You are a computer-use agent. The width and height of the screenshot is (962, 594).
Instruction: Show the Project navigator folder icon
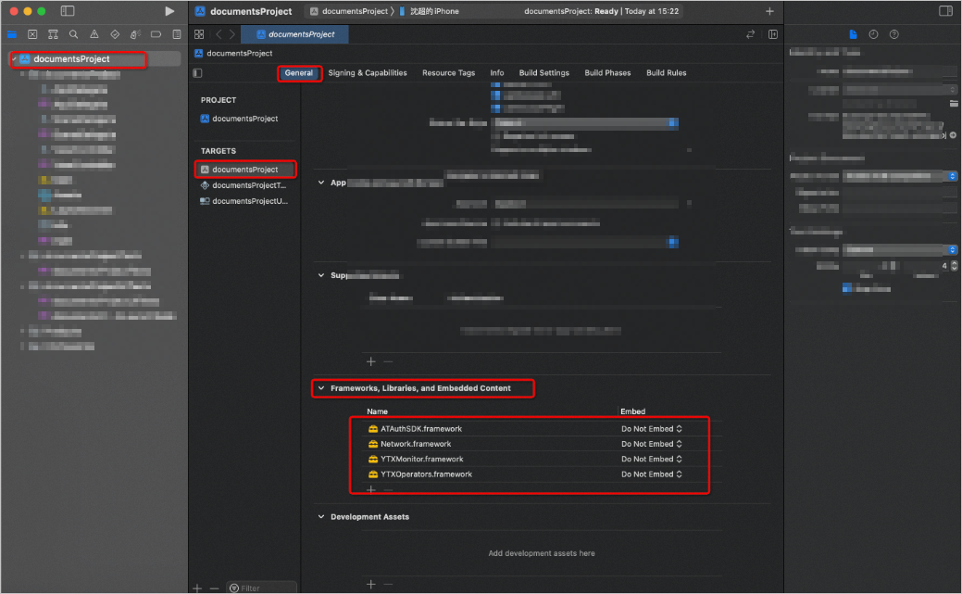(12, 34)
